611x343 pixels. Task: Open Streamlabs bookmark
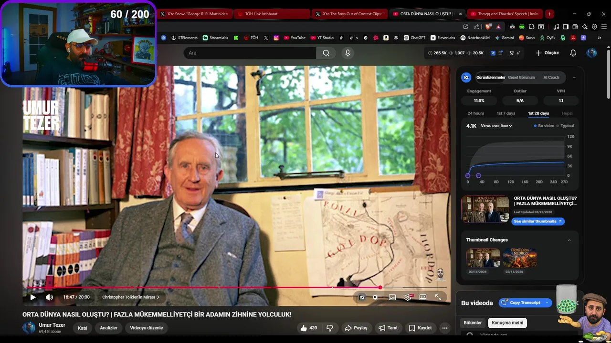tap(215, 38)
